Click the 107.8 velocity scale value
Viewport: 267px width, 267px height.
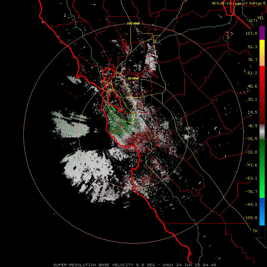(251, 33)
